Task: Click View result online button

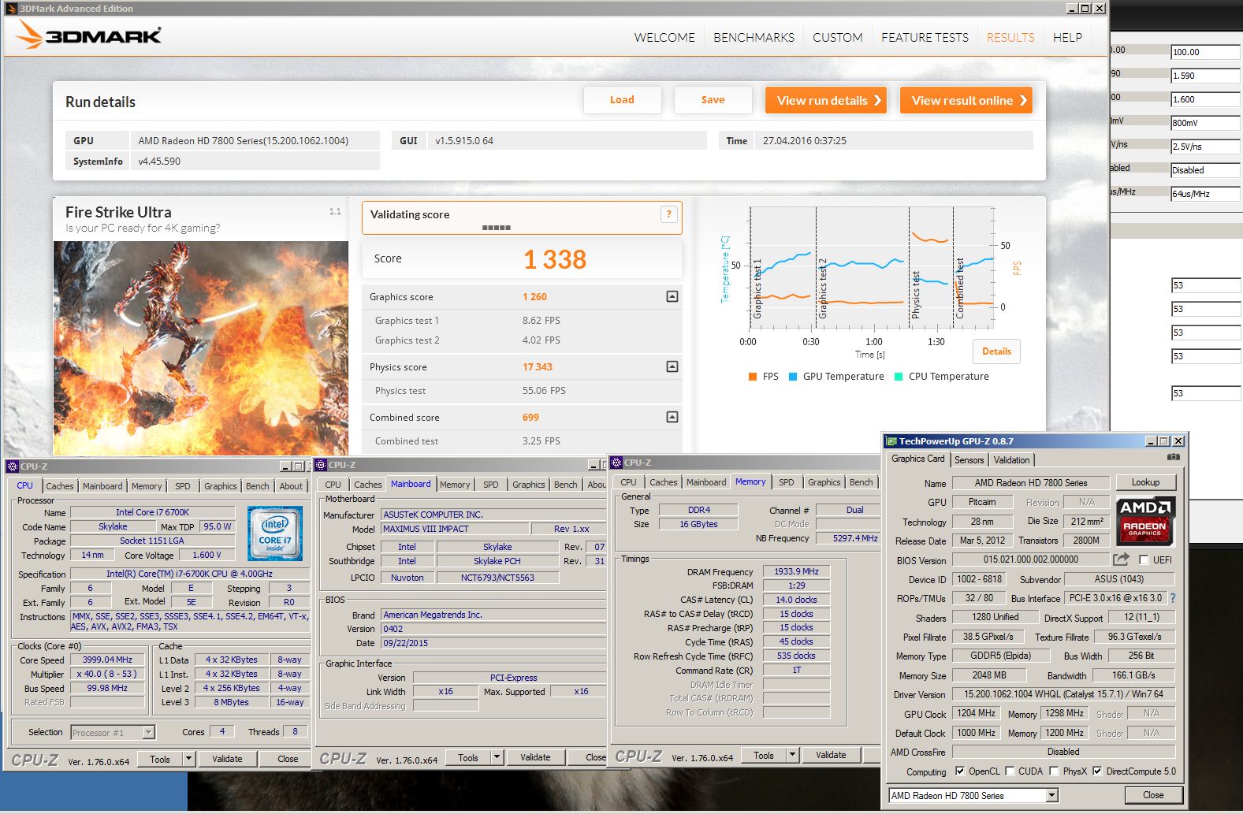Action: click(x=966, y=100)
